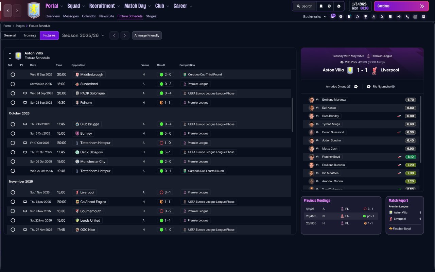Open the 9+ messages bubble shortcut

click(333, 16)
